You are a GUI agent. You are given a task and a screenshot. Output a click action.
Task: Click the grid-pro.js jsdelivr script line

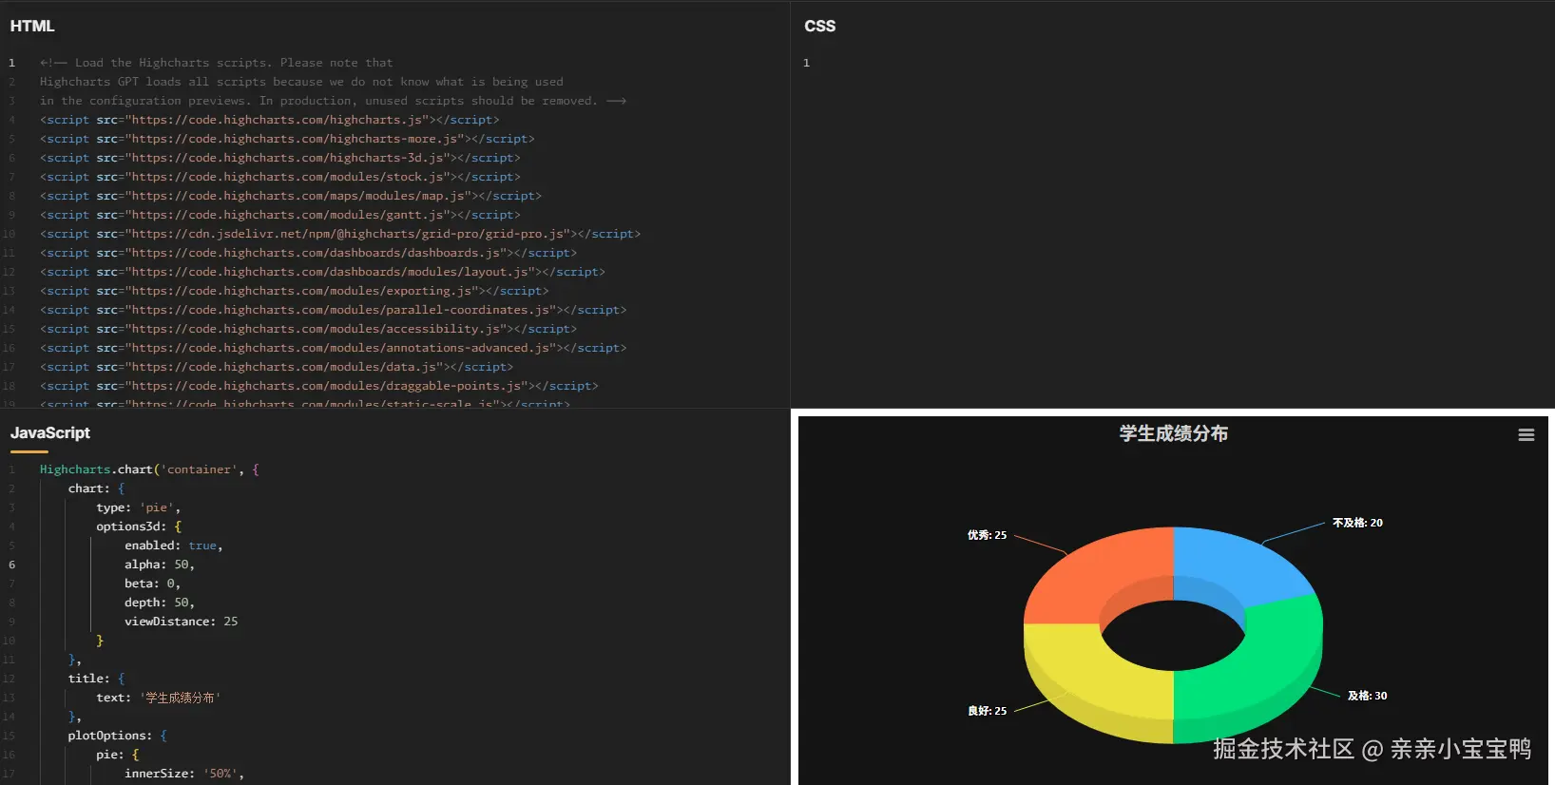pyautogui.click(x=340, y=234)
